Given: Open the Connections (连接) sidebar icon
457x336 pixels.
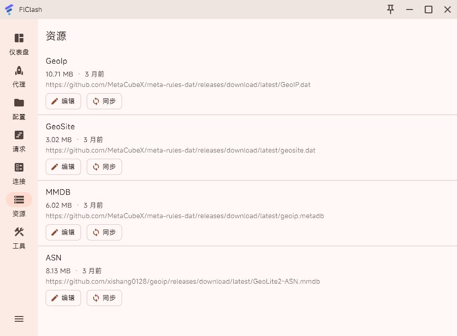Looking at the screenshot, I should [x=19, y=168].
